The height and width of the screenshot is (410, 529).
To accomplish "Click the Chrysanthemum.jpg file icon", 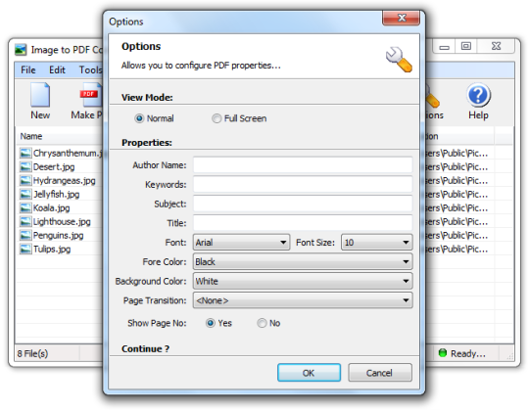I will (25, 154).
